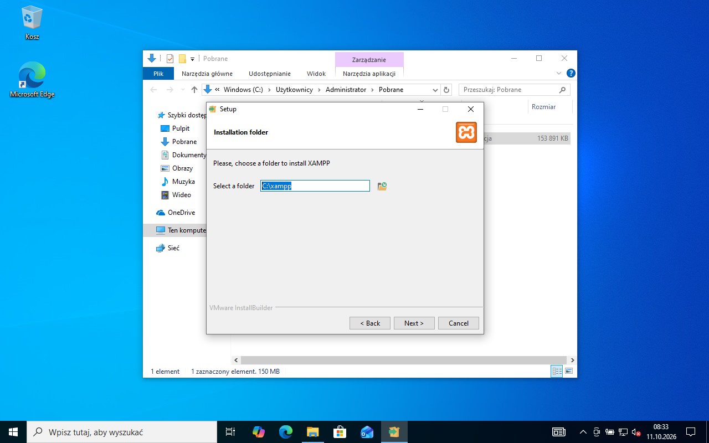Open the Windows Start menu
This screenshot has width=709, height=443.
click(x=13, y=432)
